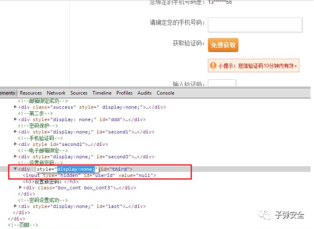Open the Resources tab in DevTools

31,93
